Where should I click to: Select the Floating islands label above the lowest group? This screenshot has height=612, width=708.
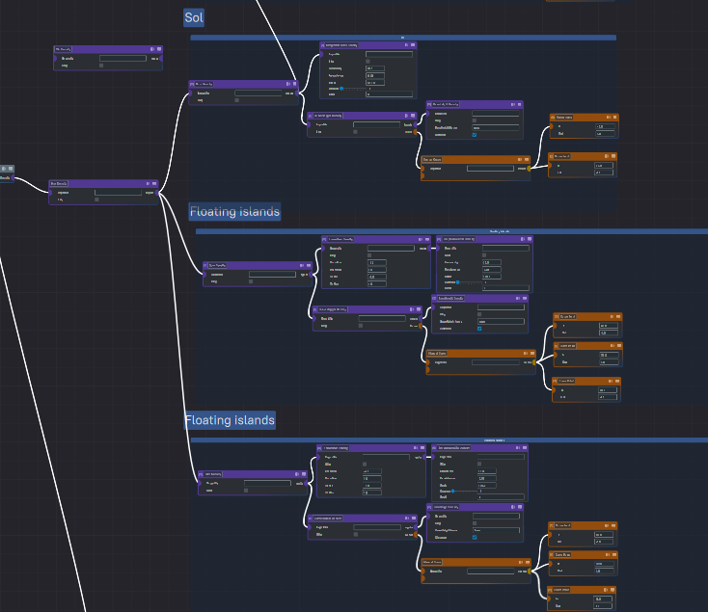[230, 420]
